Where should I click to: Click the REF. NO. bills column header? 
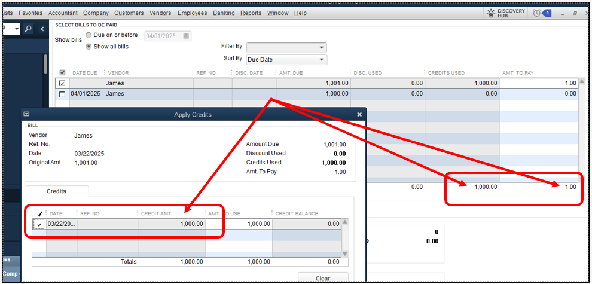206,73
